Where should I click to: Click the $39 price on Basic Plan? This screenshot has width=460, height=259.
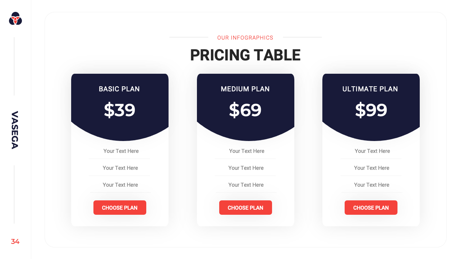click(120, 110)
